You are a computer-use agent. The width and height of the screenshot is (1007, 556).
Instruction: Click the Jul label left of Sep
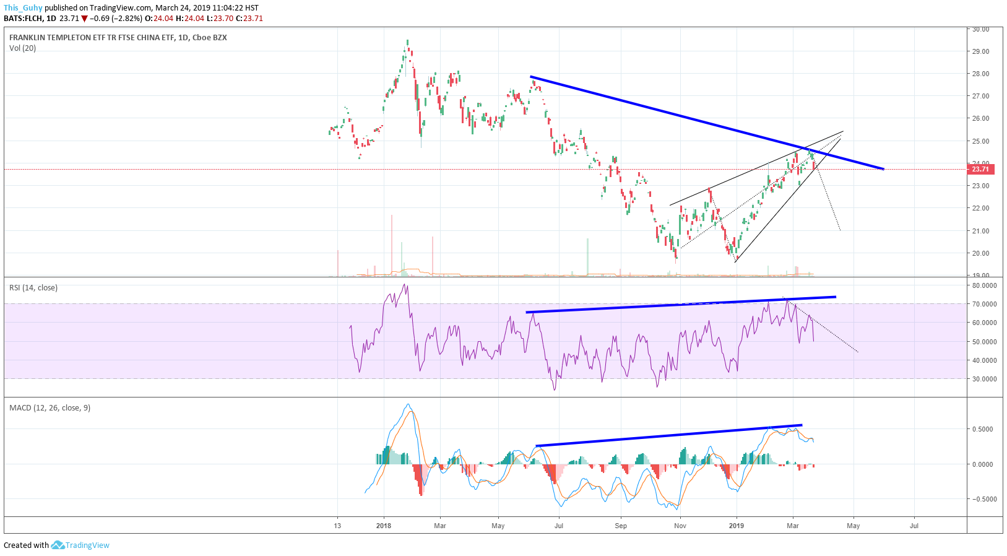coord(559,526)
